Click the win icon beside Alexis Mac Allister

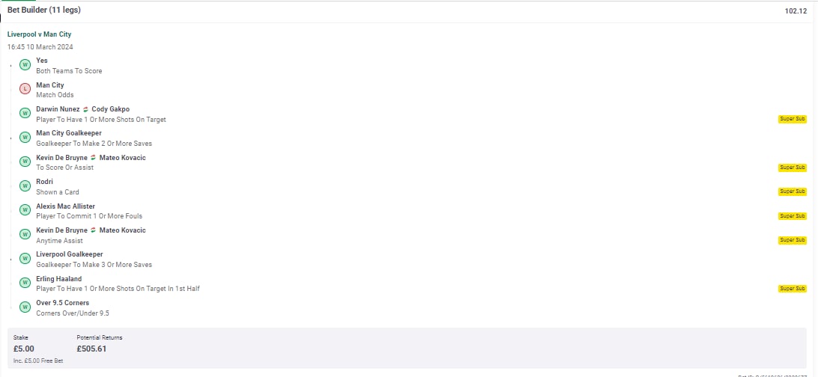click(x=25, y=210)
